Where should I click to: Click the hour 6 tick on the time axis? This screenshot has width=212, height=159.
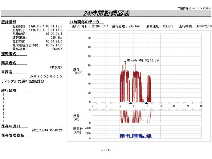pos(120,106)
